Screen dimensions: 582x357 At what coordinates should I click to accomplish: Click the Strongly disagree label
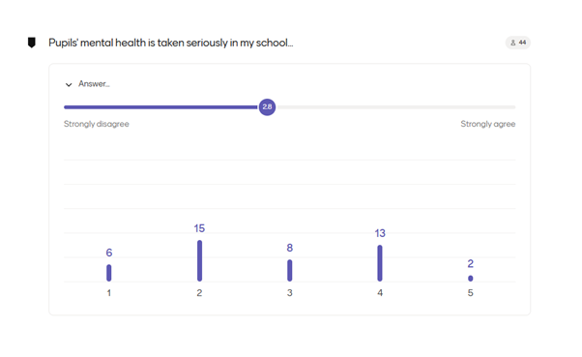pos(97,124)
